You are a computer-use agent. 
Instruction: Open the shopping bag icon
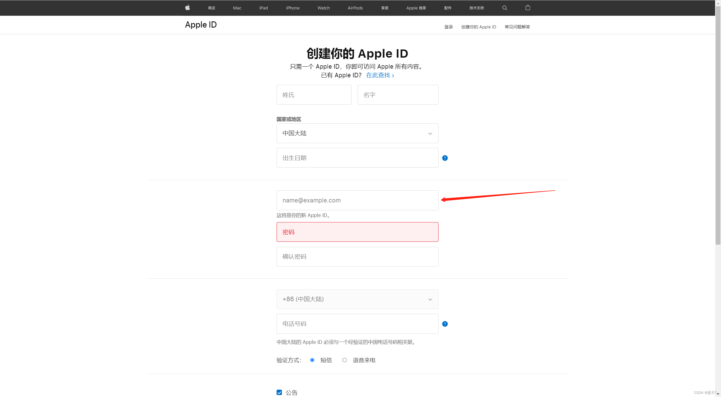click(x=528, y=8)
